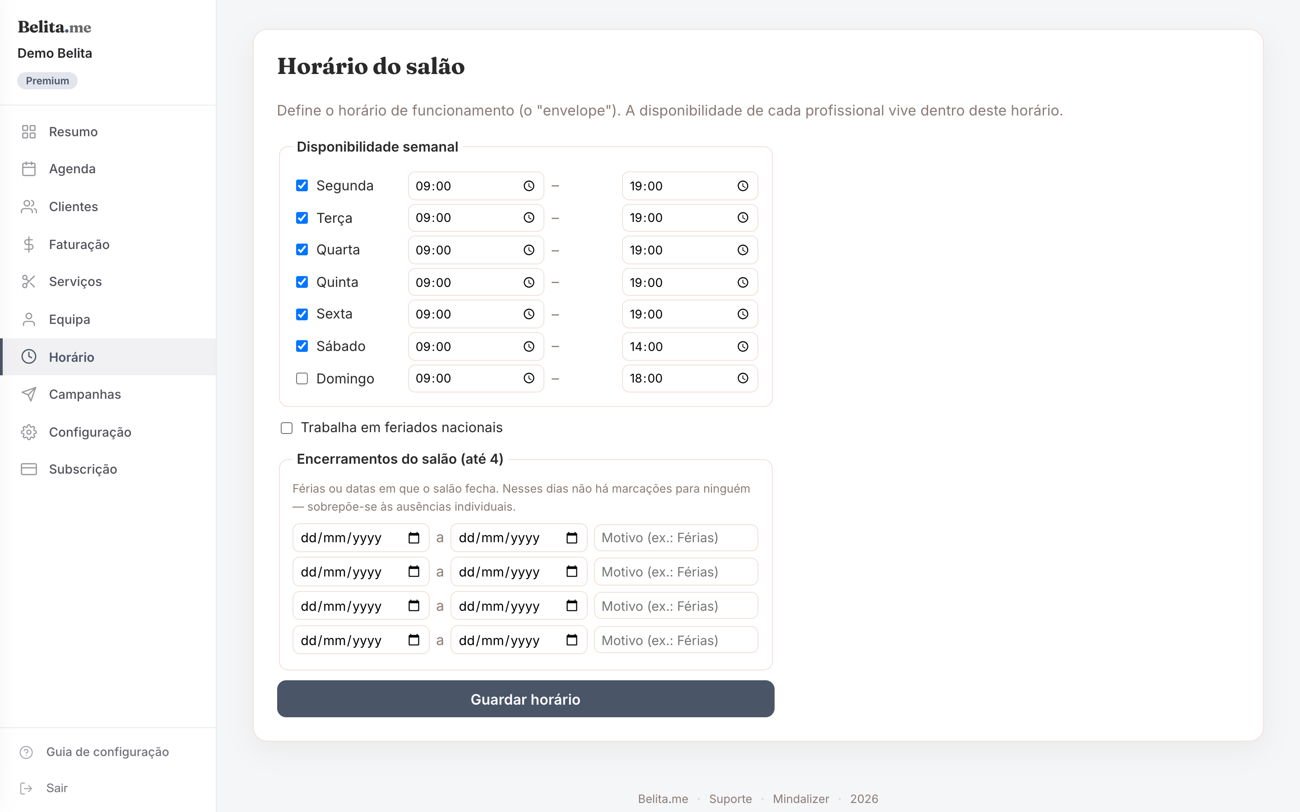
Task: Click the Belita.me logo in sidebar
Action: pos(54,27)
